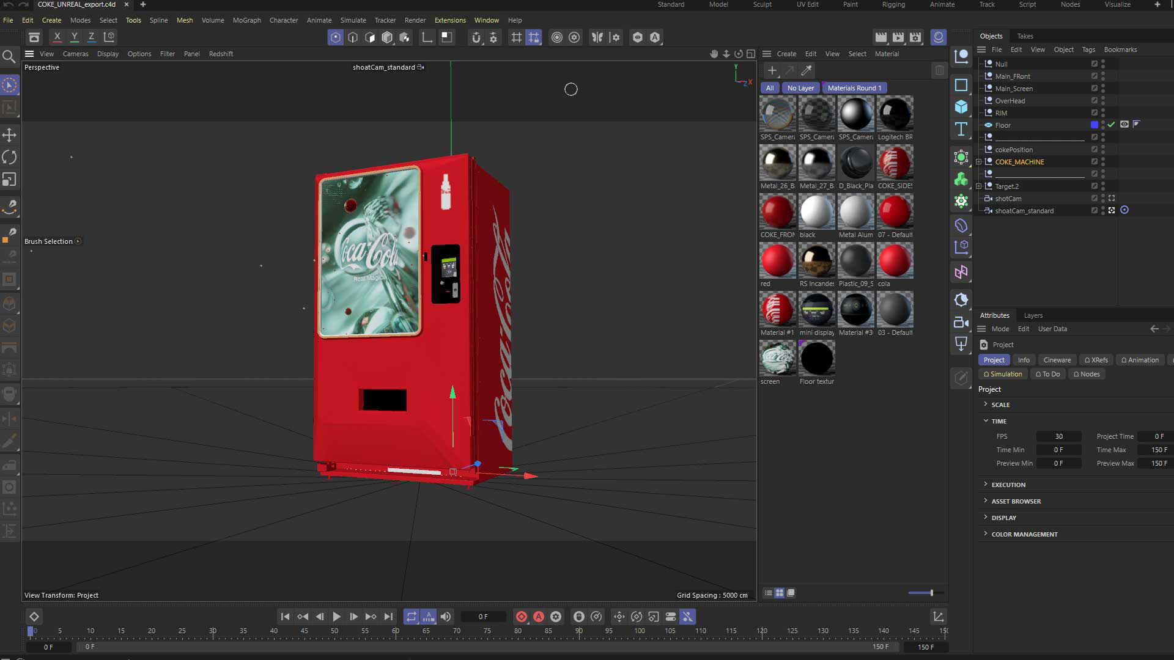Switch to the Layers tab
This screenshot has width=1174, height=660.
pyautogui.click(x=1033, y=315)
